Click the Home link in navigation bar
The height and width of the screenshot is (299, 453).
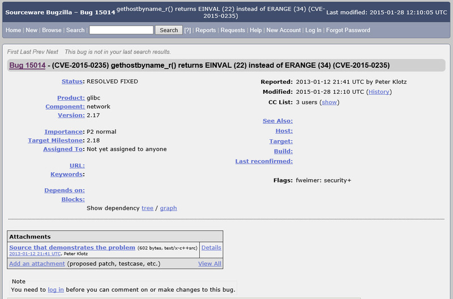click(13, 31)
